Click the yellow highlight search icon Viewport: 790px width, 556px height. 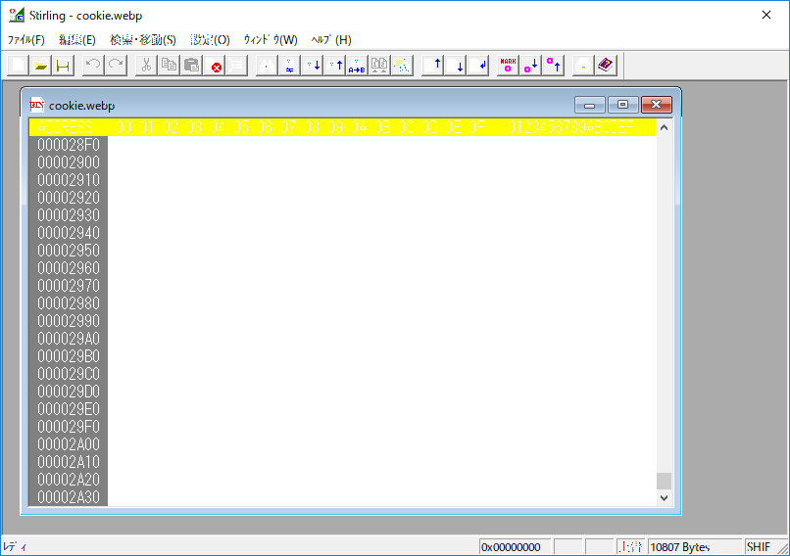click(x=402, y=66)
